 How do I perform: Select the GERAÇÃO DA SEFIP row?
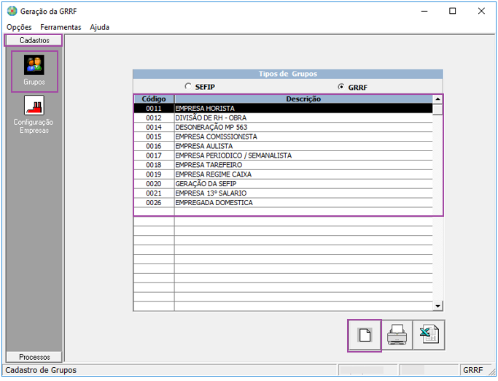tap(303, 184)
